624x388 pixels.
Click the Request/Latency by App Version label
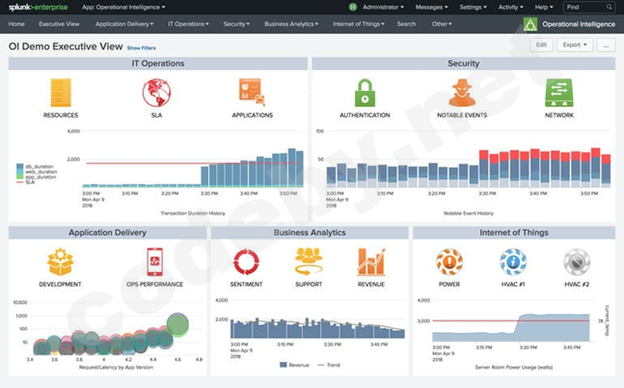(116, 367)
